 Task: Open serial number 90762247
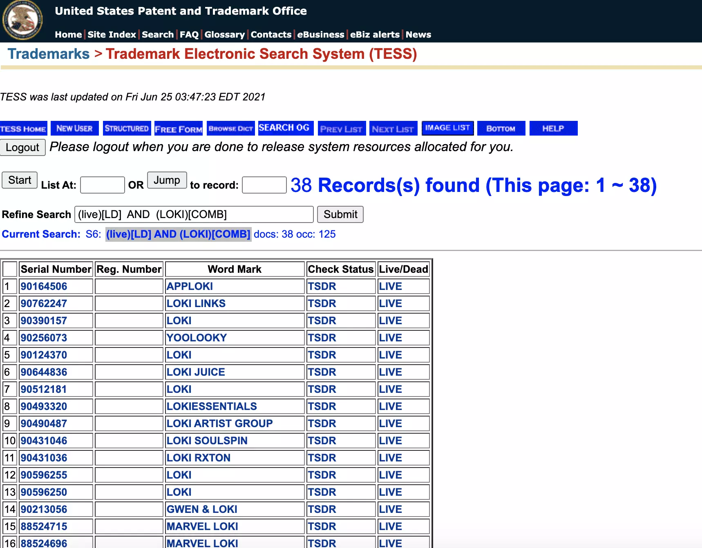tap(44, 303)
